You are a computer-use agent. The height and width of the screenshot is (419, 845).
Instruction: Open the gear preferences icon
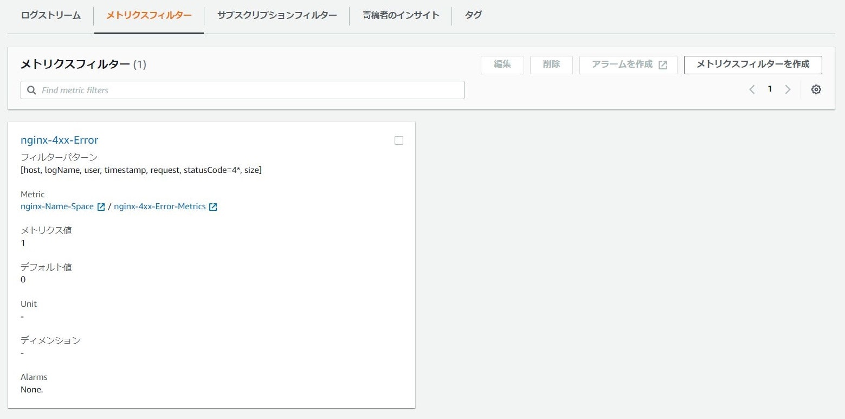click(x=816, y=89)
